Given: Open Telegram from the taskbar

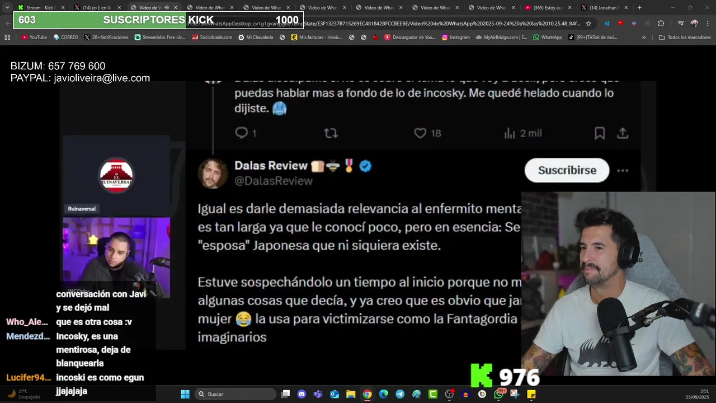Looking at the screenshot, I should 400,394.
